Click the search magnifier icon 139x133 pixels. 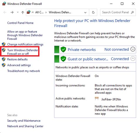click(132, 12)
